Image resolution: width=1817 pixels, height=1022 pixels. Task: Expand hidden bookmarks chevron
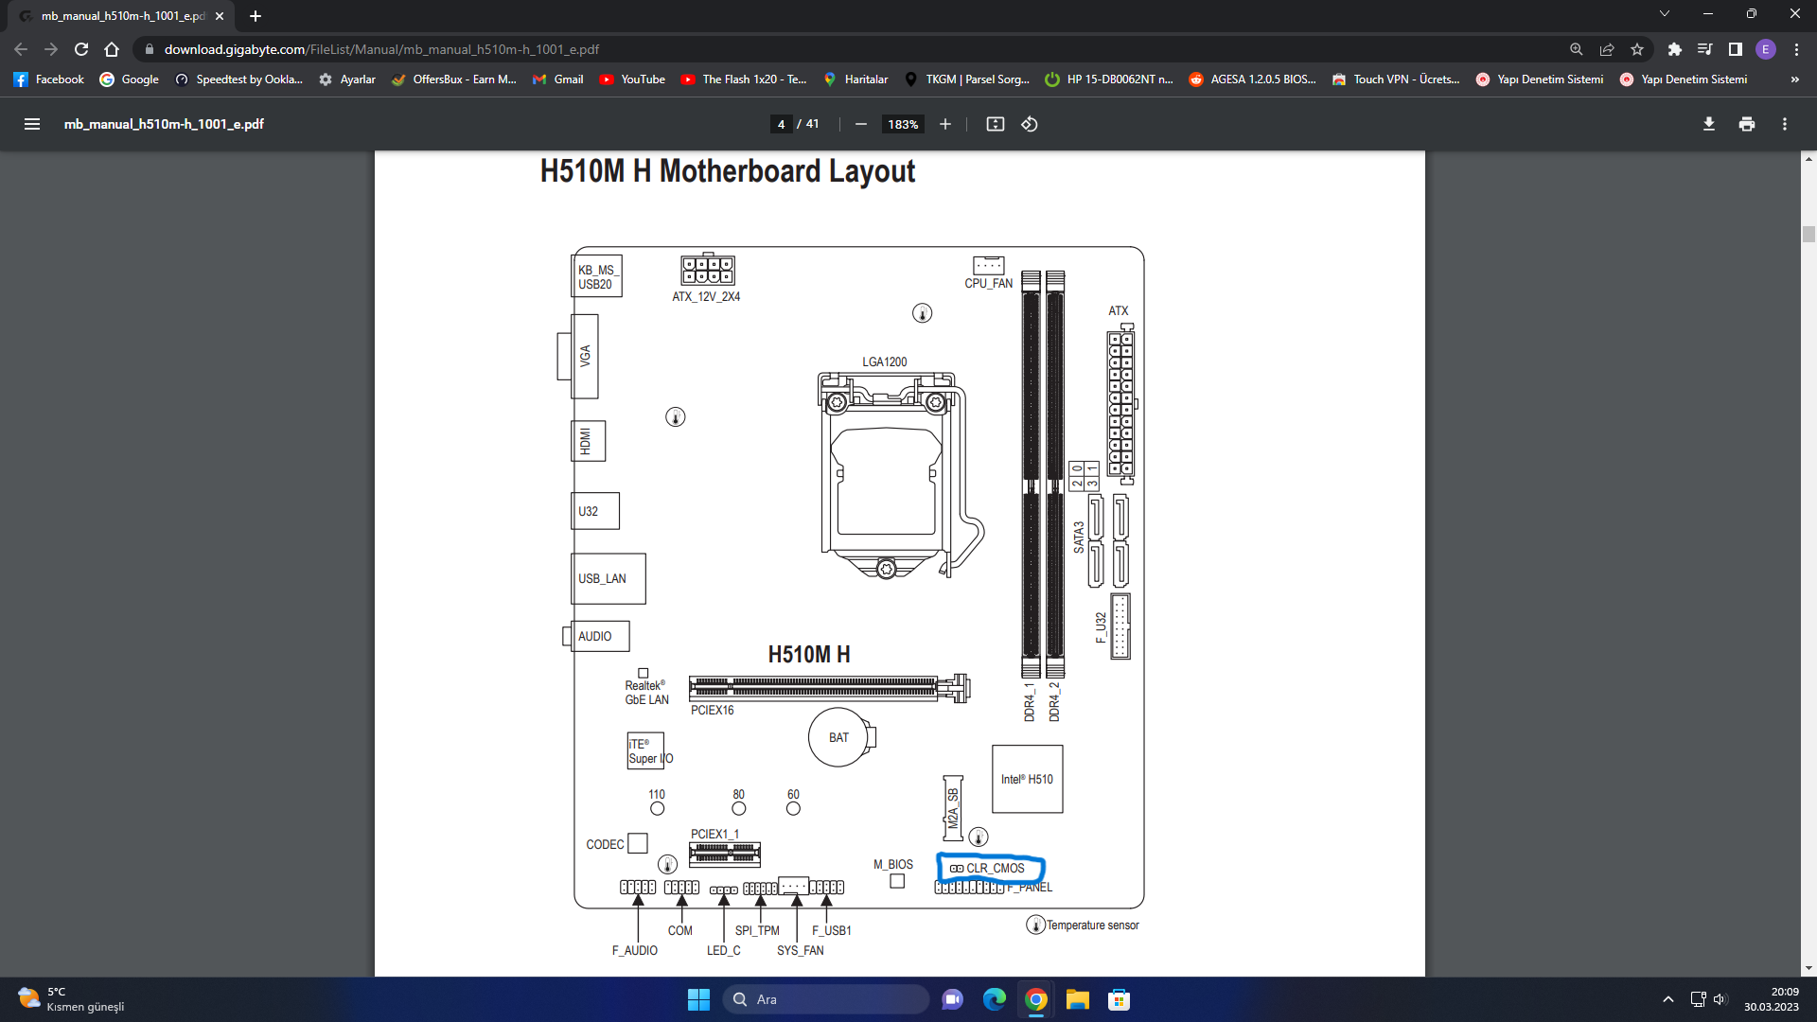click(x=1794, y=79)
